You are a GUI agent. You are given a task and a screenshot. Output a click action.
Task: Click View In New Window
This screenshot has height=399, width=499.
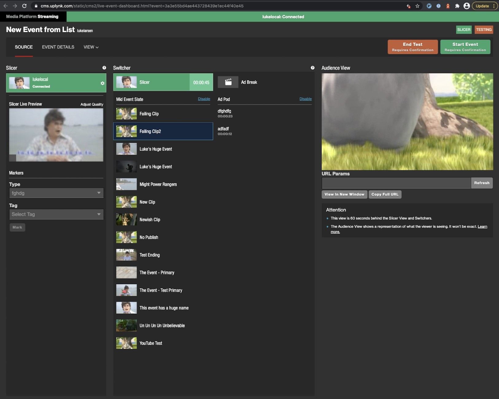click(344, 194)
